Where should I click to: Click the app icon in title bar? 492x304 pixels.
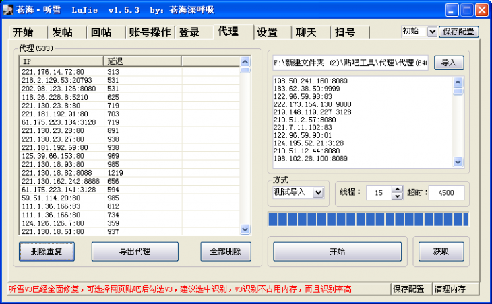click(x=9, y=10)
